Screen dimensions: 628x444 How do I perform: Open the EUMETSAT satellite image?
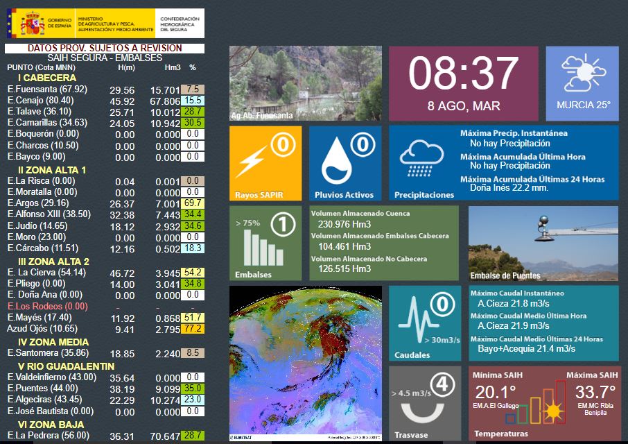tap(306, 363)
